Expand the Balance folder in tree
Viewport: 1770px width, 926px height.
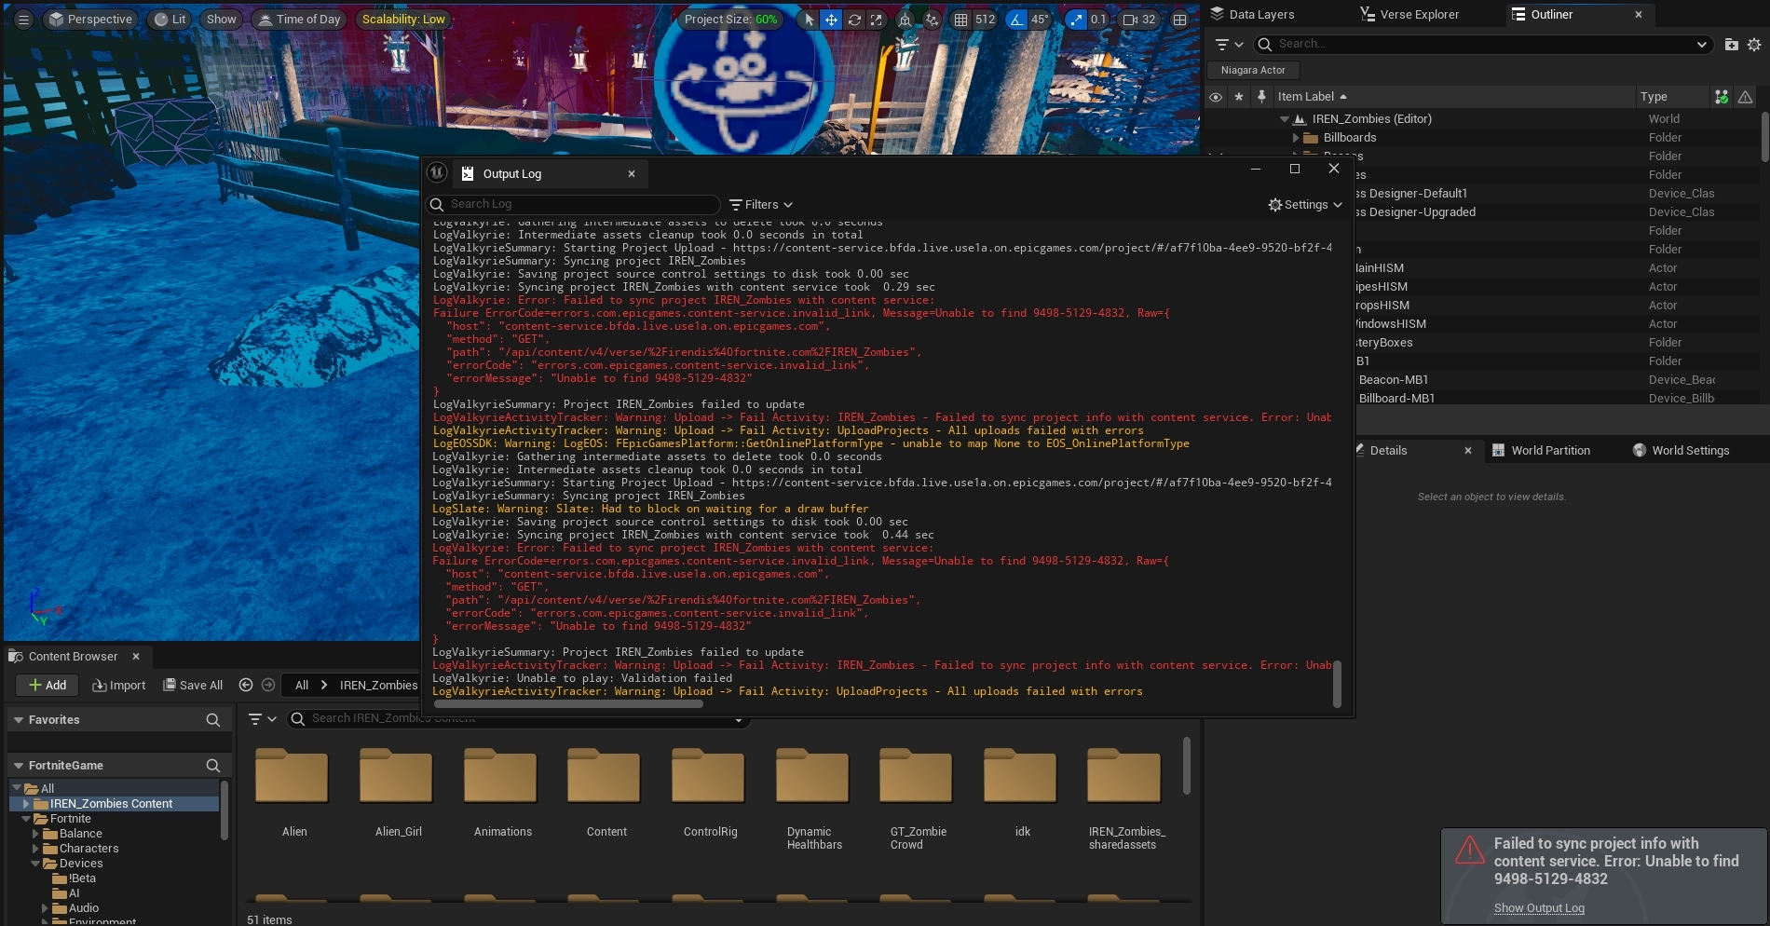coord(36,834)
